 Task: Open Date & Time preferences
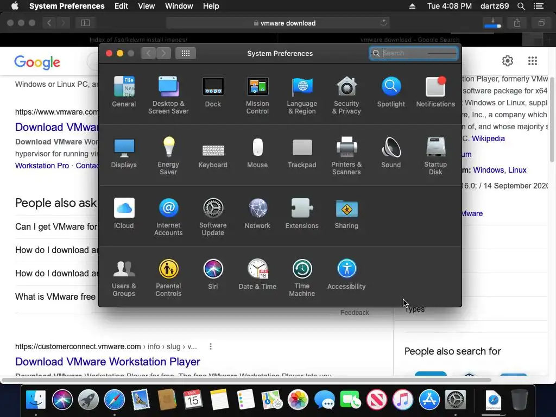[257, 274]
